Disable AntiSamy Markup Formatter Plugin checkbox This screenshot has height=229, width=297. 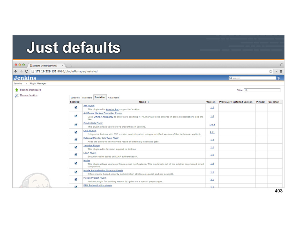pos(76,116)
